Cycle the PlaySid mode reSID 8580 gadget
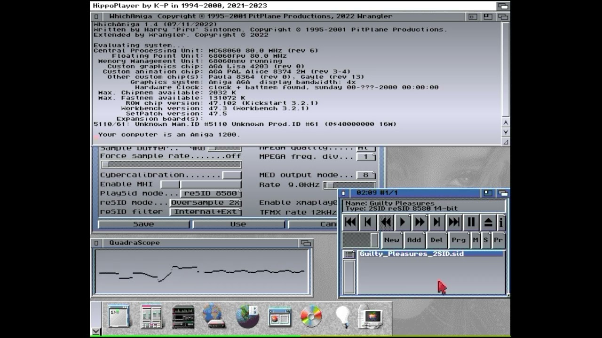This screenshot has width=602, height=338. [210, 193]
